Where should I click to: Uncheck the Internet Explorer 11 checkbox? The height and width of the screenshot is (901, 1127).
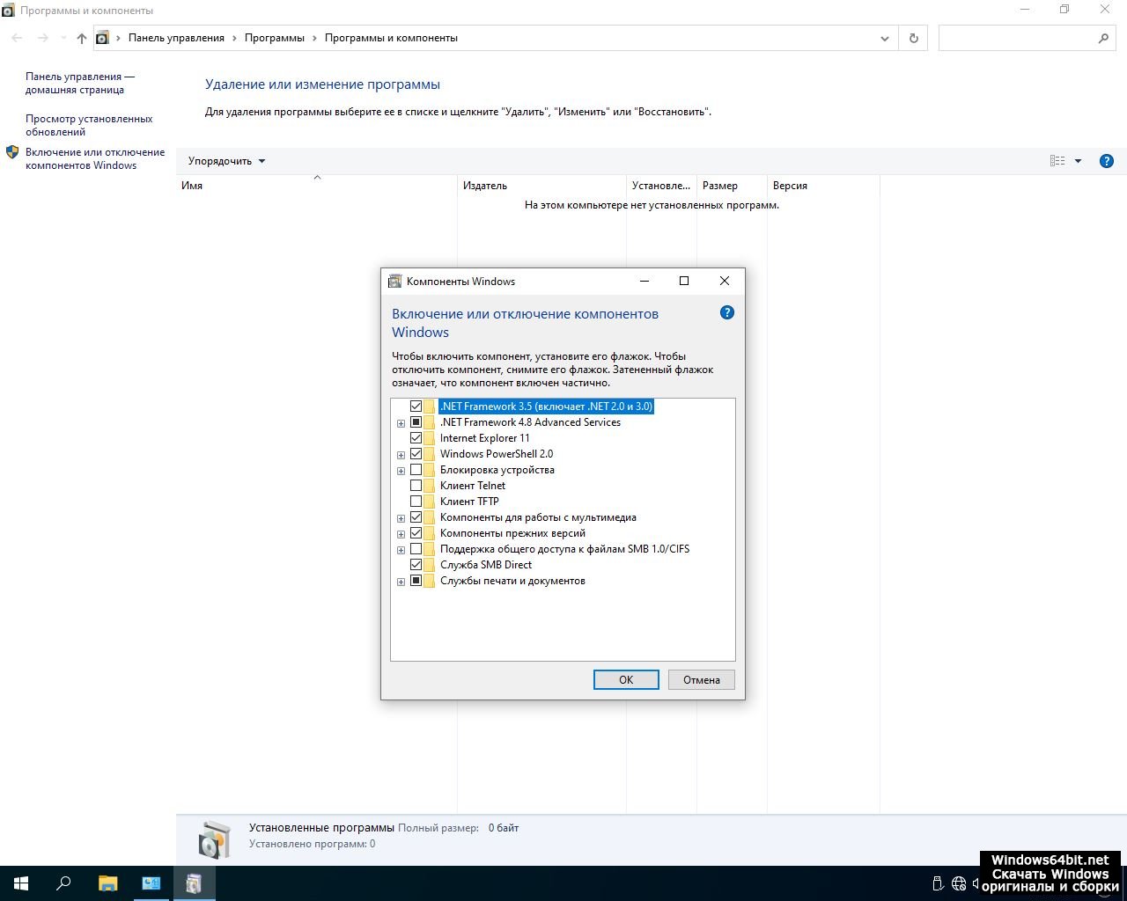(x=416, y=438)
